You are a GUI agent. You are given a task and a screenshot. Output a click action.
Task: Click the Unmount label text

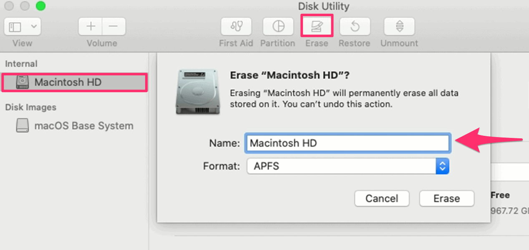coord(399,43)
